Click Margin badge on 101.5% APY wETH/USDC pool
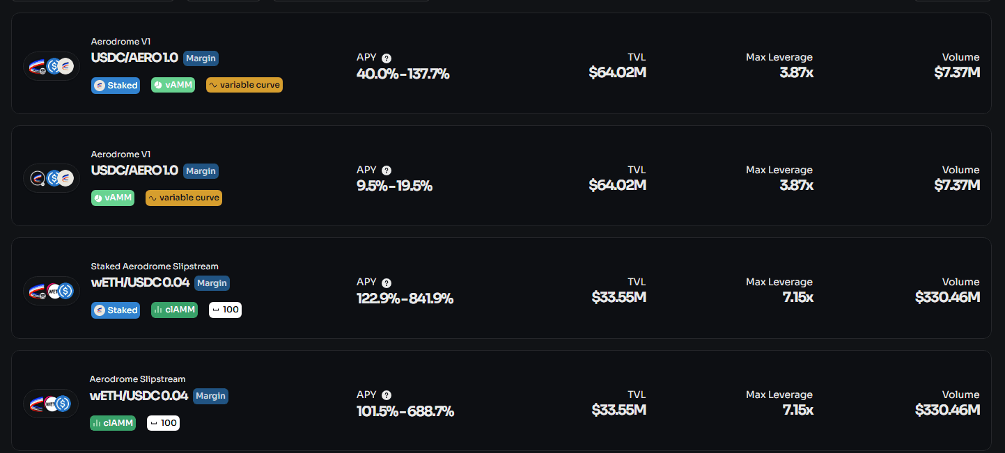The height and width of the screenshot is (453, 1005). tap(210, 396)
